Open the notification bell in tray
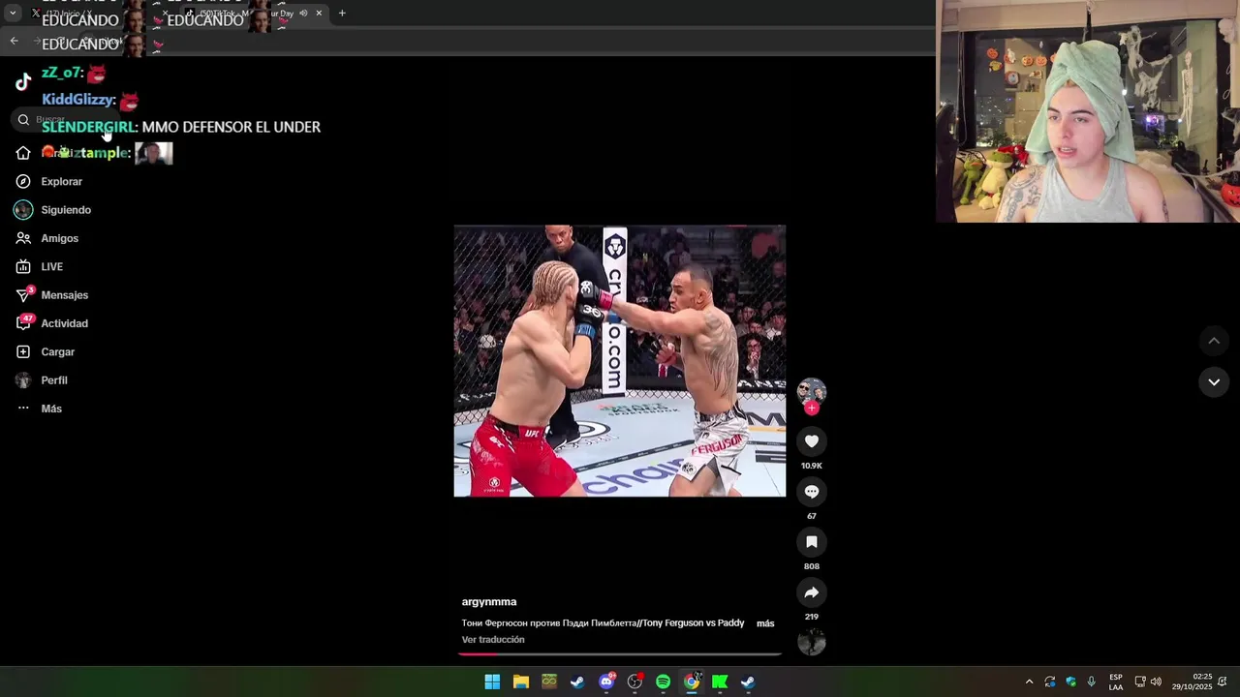Screen dimensions: 1240x697 coord(1223,682)
